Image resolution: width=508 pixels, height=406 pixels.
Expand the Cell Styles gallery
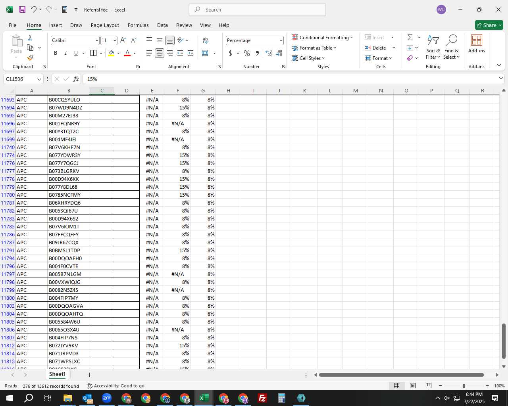coord(308,58)
